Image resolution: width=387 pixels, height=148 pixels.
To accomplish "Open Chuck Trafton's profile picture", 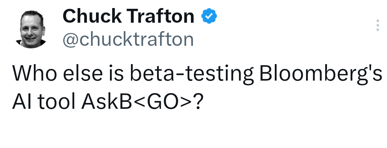I will (x=31, y=29).
